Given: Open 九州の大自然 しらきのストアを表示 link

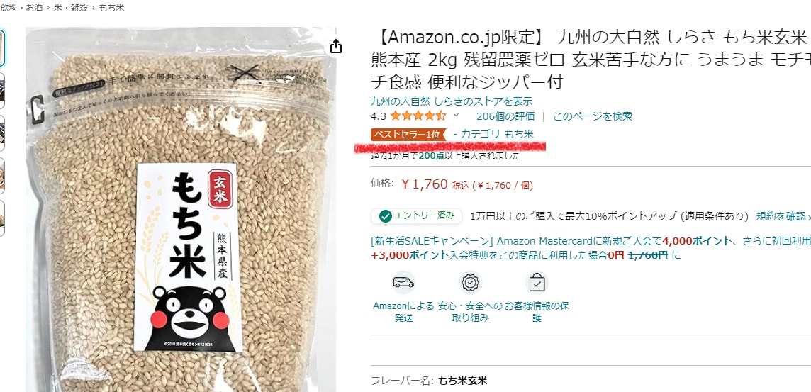Looking at the screenshot, I should pos(452,101).
